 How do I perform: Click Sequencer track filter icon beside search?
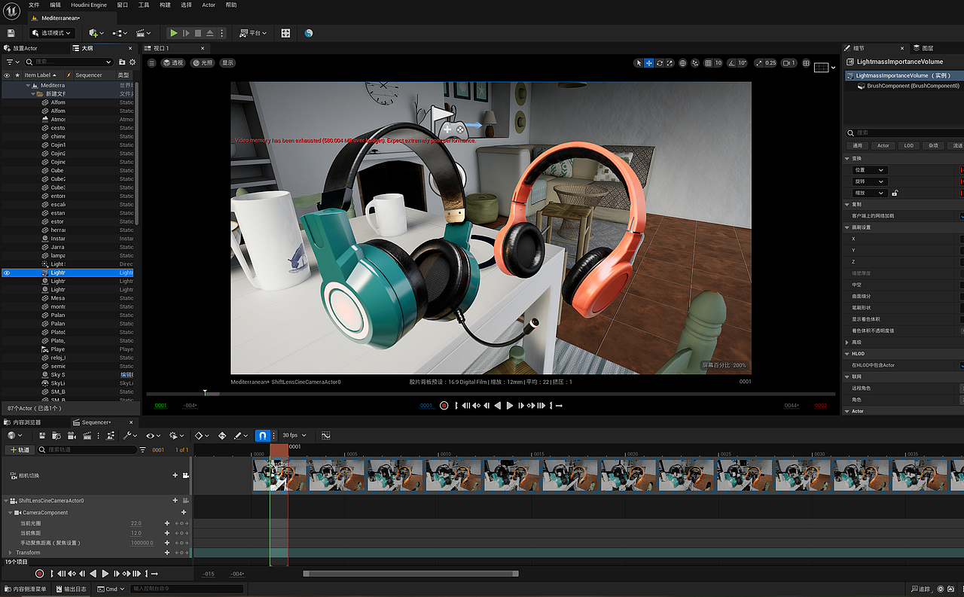[143, 449]
